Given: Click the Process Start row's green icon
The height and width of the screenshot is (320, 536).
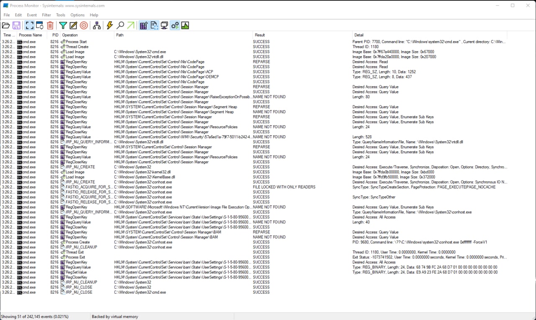Looking at the screenshot, I should pos(63,42).
